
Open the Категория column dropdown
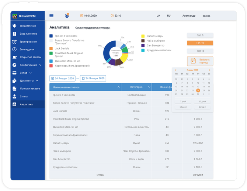(x=149, y=87)
